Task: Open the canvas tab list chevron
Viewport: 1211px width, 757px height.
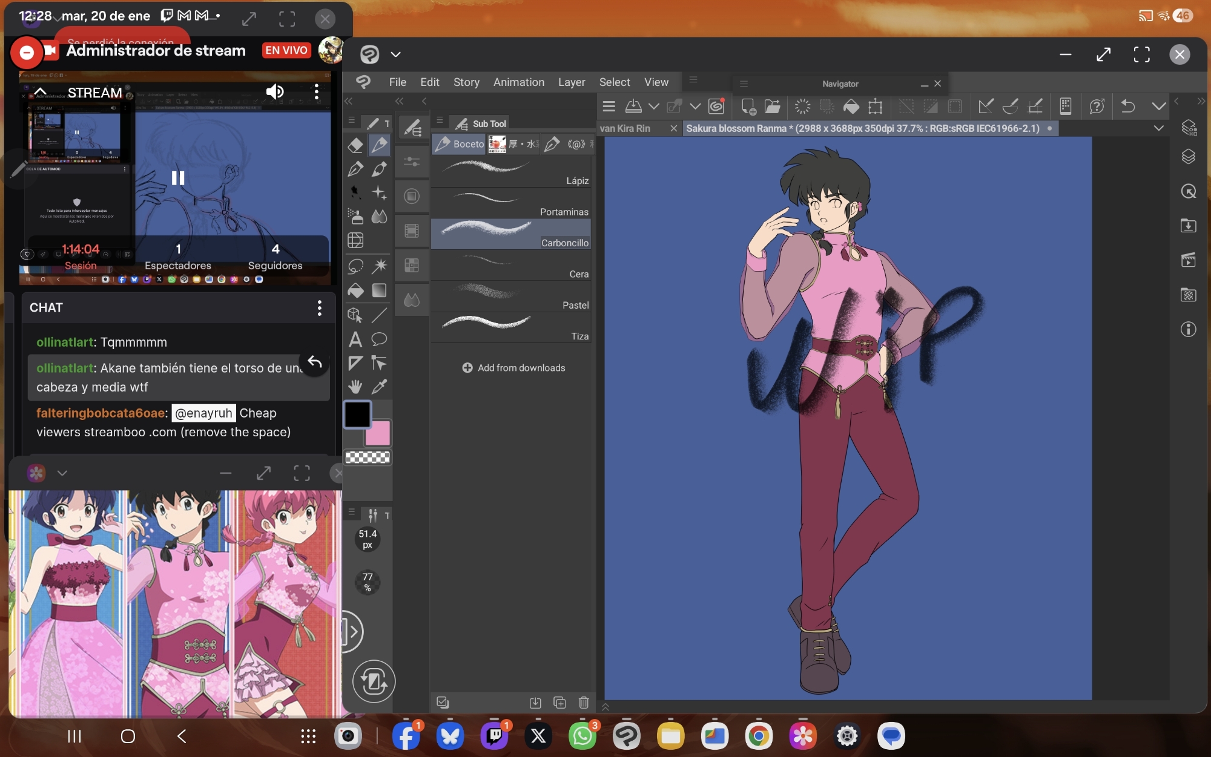Action: [1158, 128]
